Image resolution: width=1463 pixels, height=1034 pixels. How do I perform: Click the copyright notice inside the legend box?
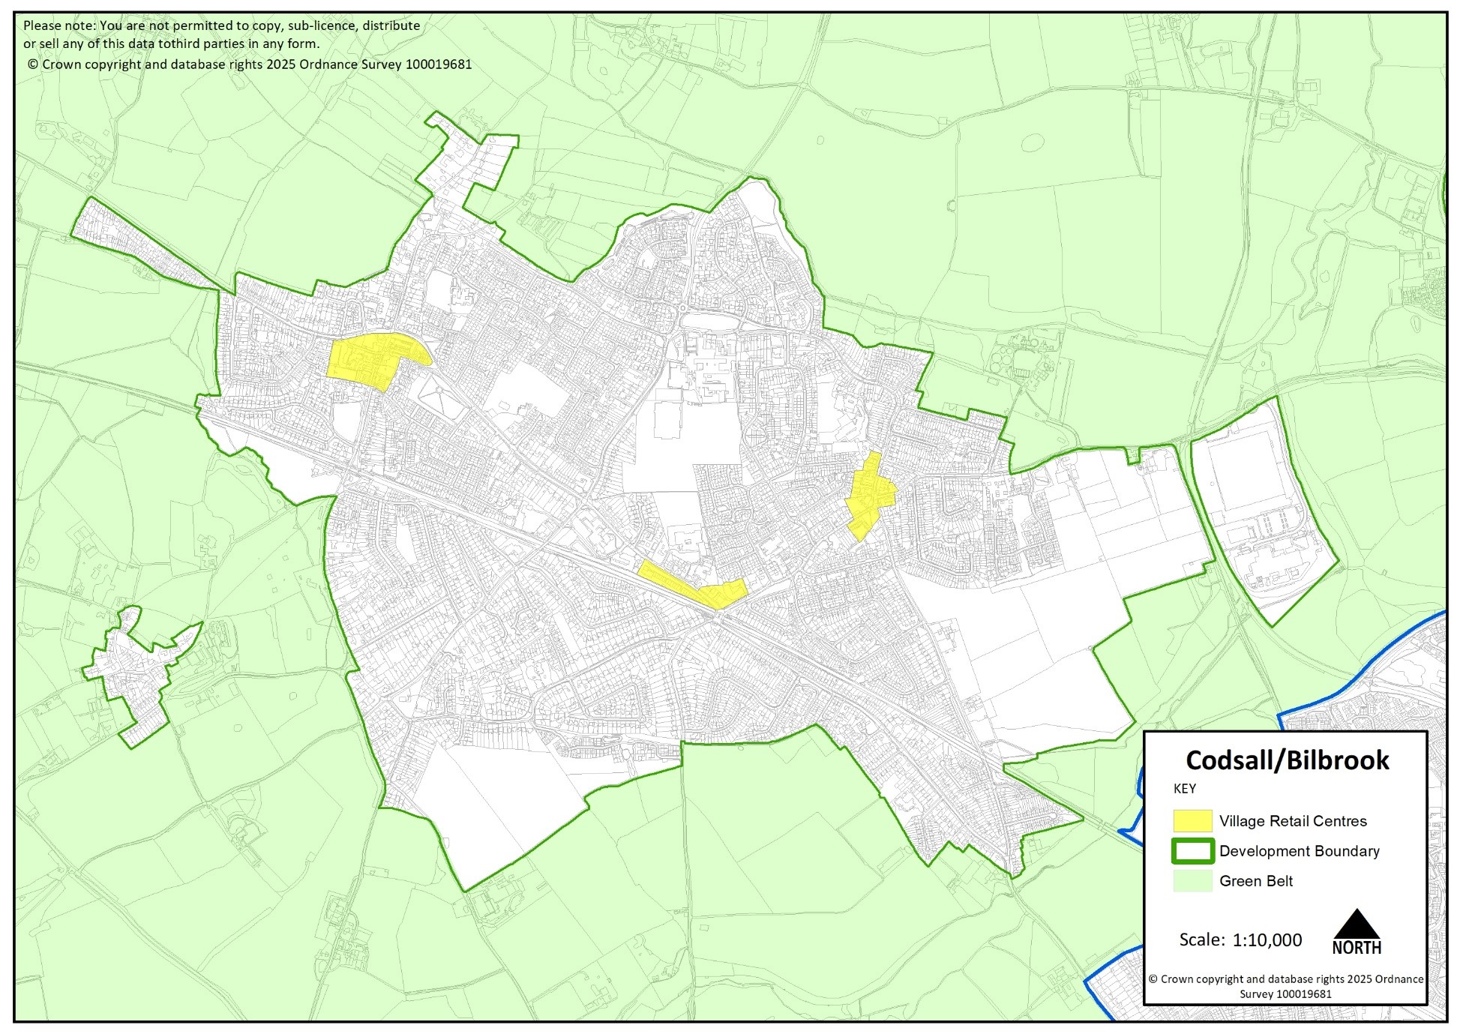pos(1285,986)
